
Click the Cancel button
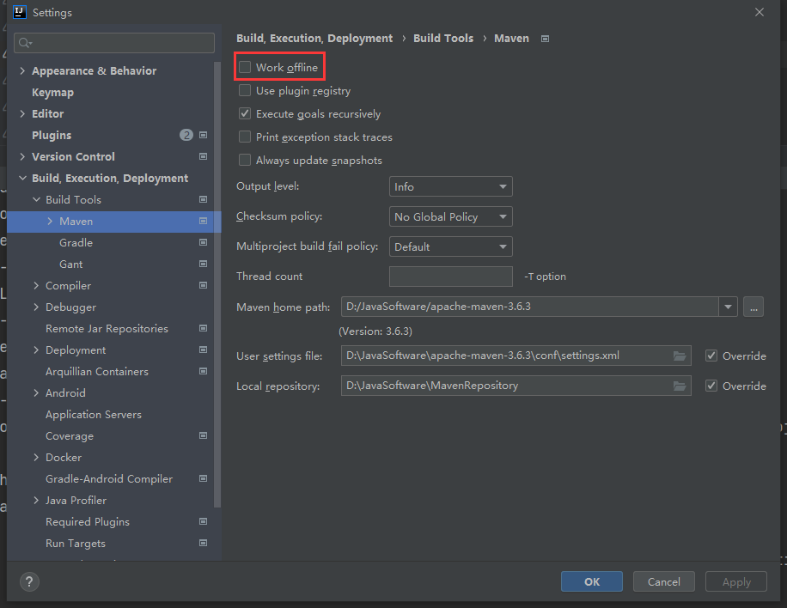[664, 581]
